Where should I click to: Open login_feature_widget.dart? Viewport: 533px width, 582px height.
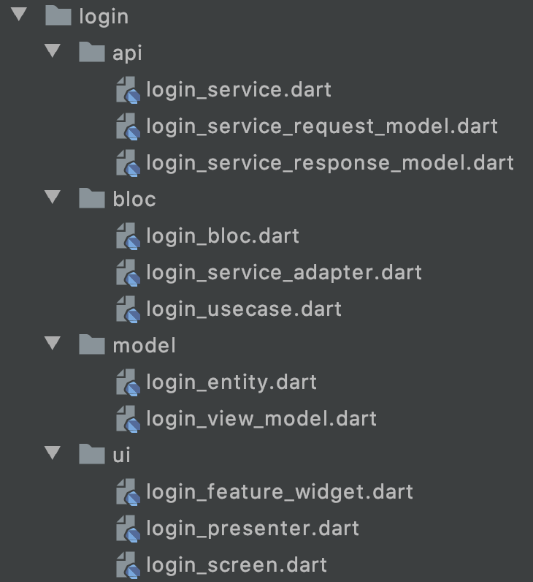280,492
